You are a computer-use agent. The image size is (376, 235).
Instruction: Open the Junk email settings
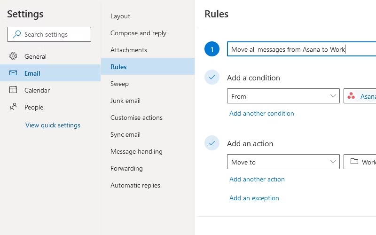pos(125,101)
